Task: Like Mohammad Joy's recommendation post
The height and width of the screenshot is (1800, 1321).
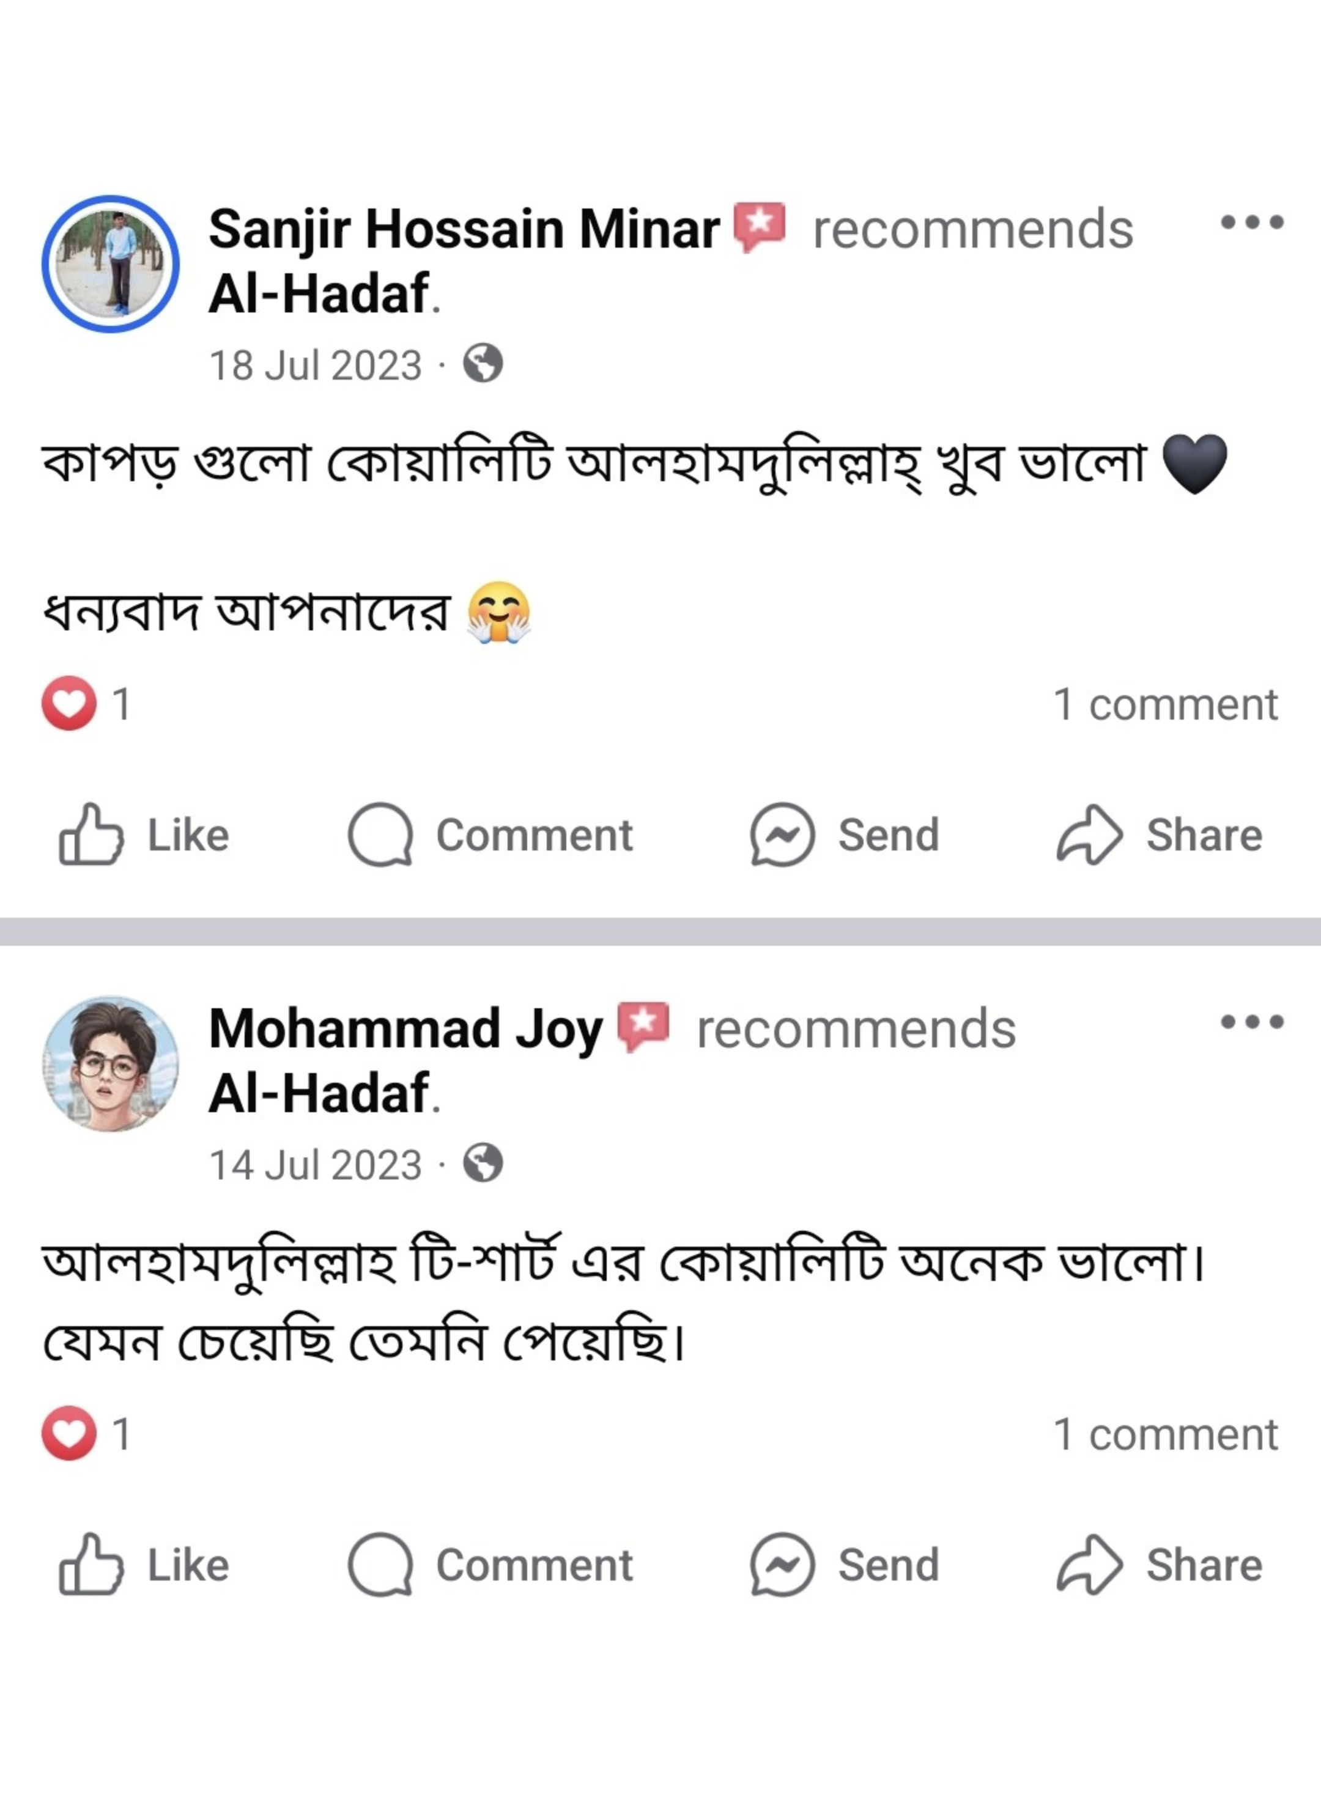Action: tap(144, 1564)
